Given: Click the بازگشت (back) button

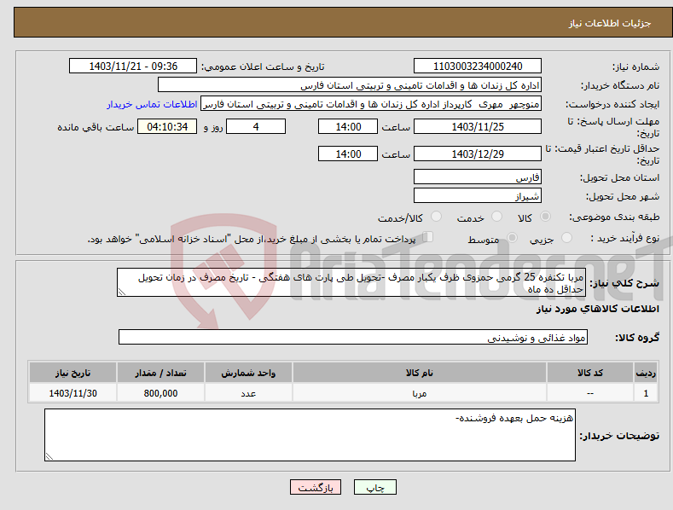Looking at the screenshot, I should pos(316,487).
